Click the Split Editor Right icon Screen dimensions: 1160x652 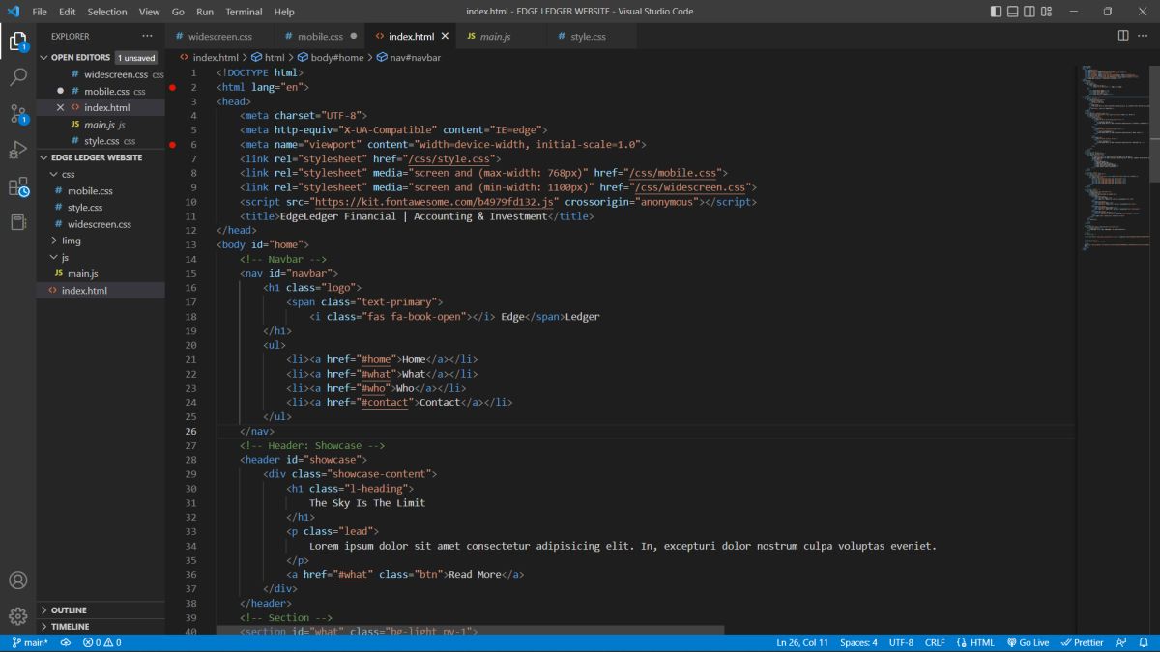pyautogui.click(x=1123, y=36)
